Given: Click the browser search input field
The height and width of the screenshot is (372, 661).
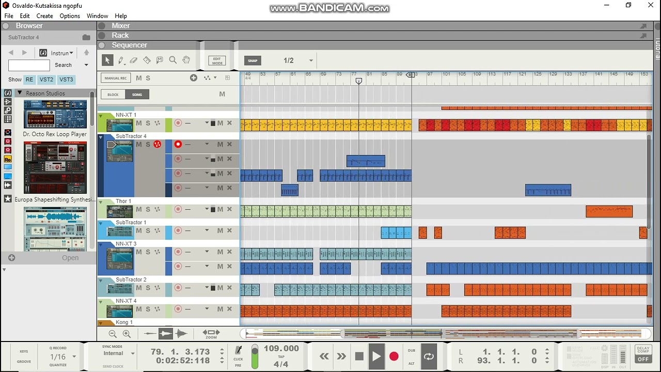Looking at the screenshot, I should [x=29, y=65].
